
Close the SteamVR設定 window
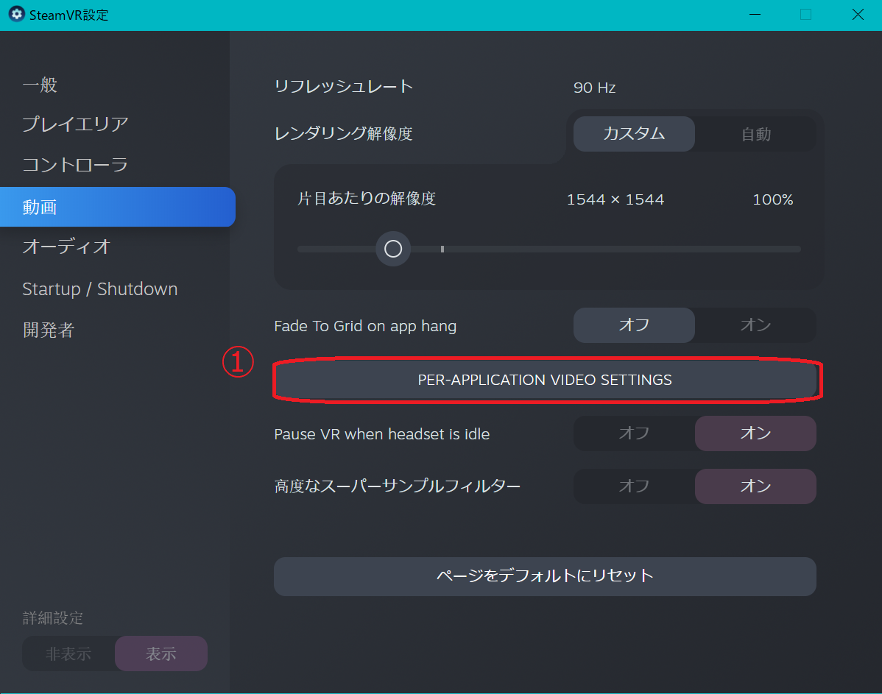[x=857, y=15]
